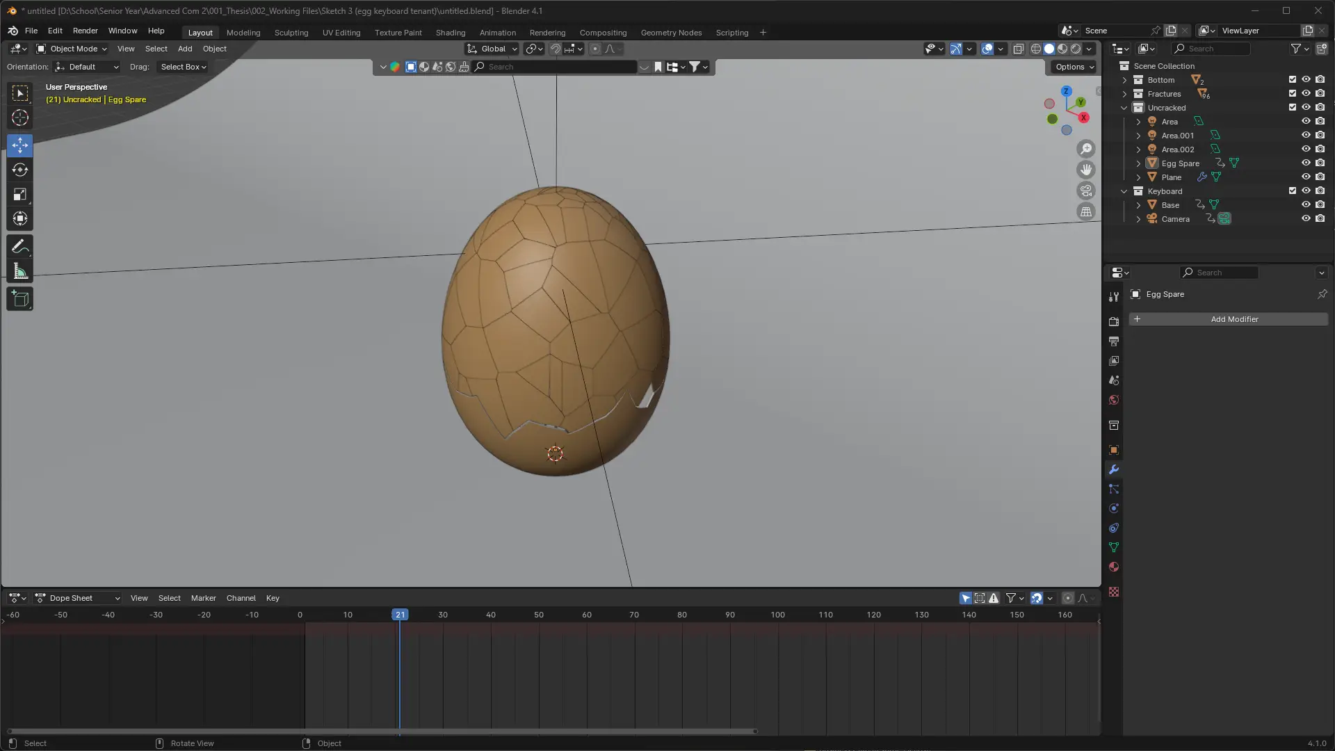1335x751 pixels.
Task: Toggle camera view in viewport
Action: [1085, 191]
